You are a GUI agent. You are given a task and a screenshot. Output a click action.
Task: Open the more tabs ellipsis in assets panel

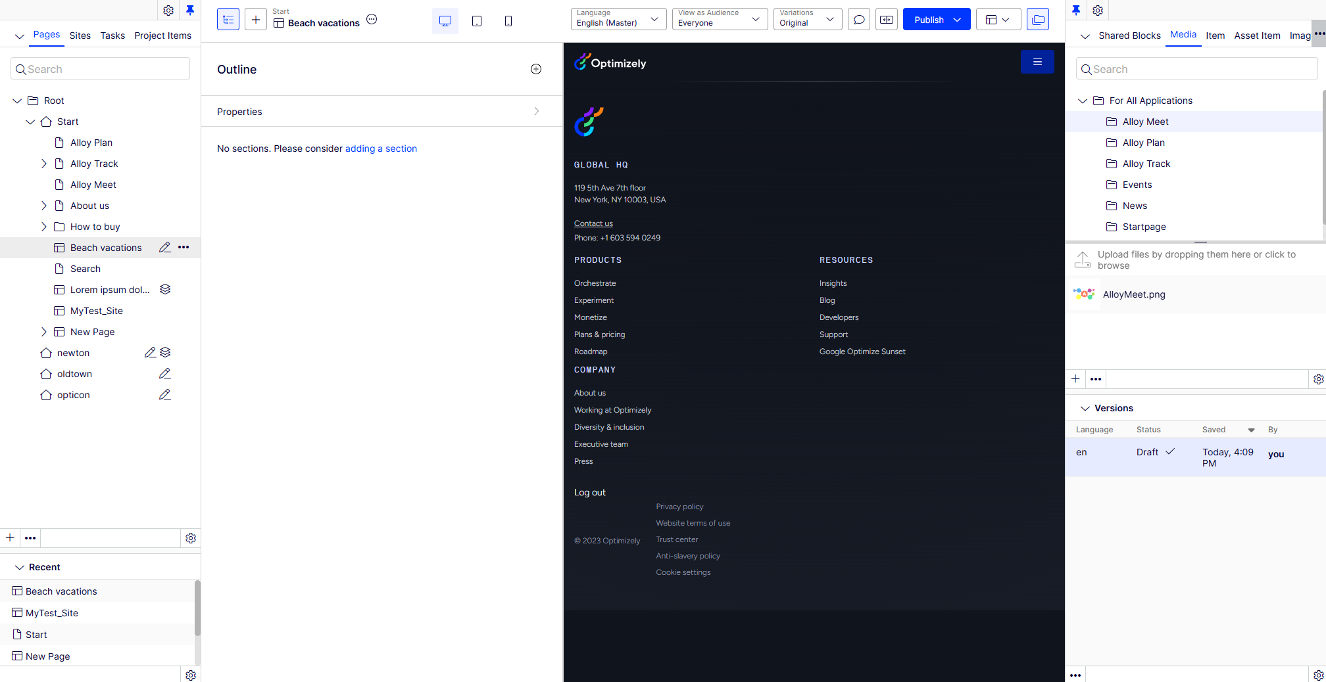click(x=1319, y=34)
